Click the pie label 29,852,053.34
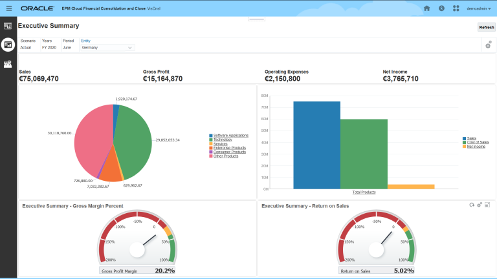497x279 pixels. click(x=168, y=140)
